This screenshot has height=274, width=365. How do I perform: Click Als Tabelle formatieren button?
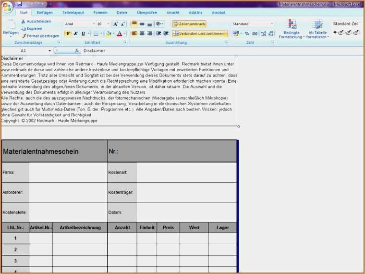[317, 29]
